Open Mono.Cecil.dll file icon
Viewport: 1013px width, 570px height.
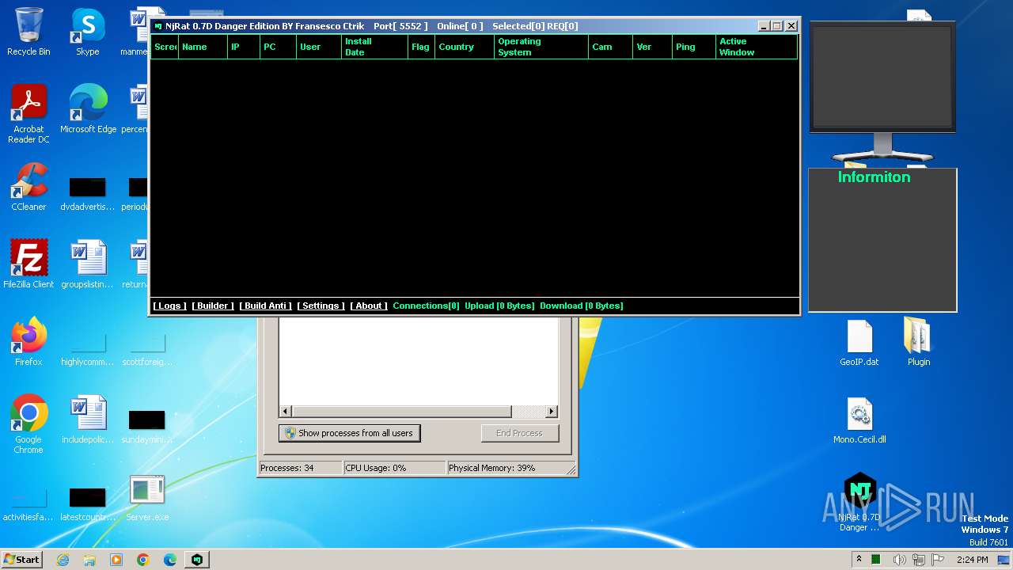click(x=859, y=420)
